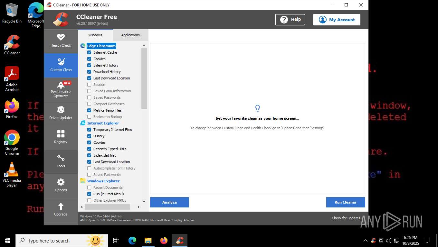Click the horizontal list scrollbar thumb

[107, 207]
